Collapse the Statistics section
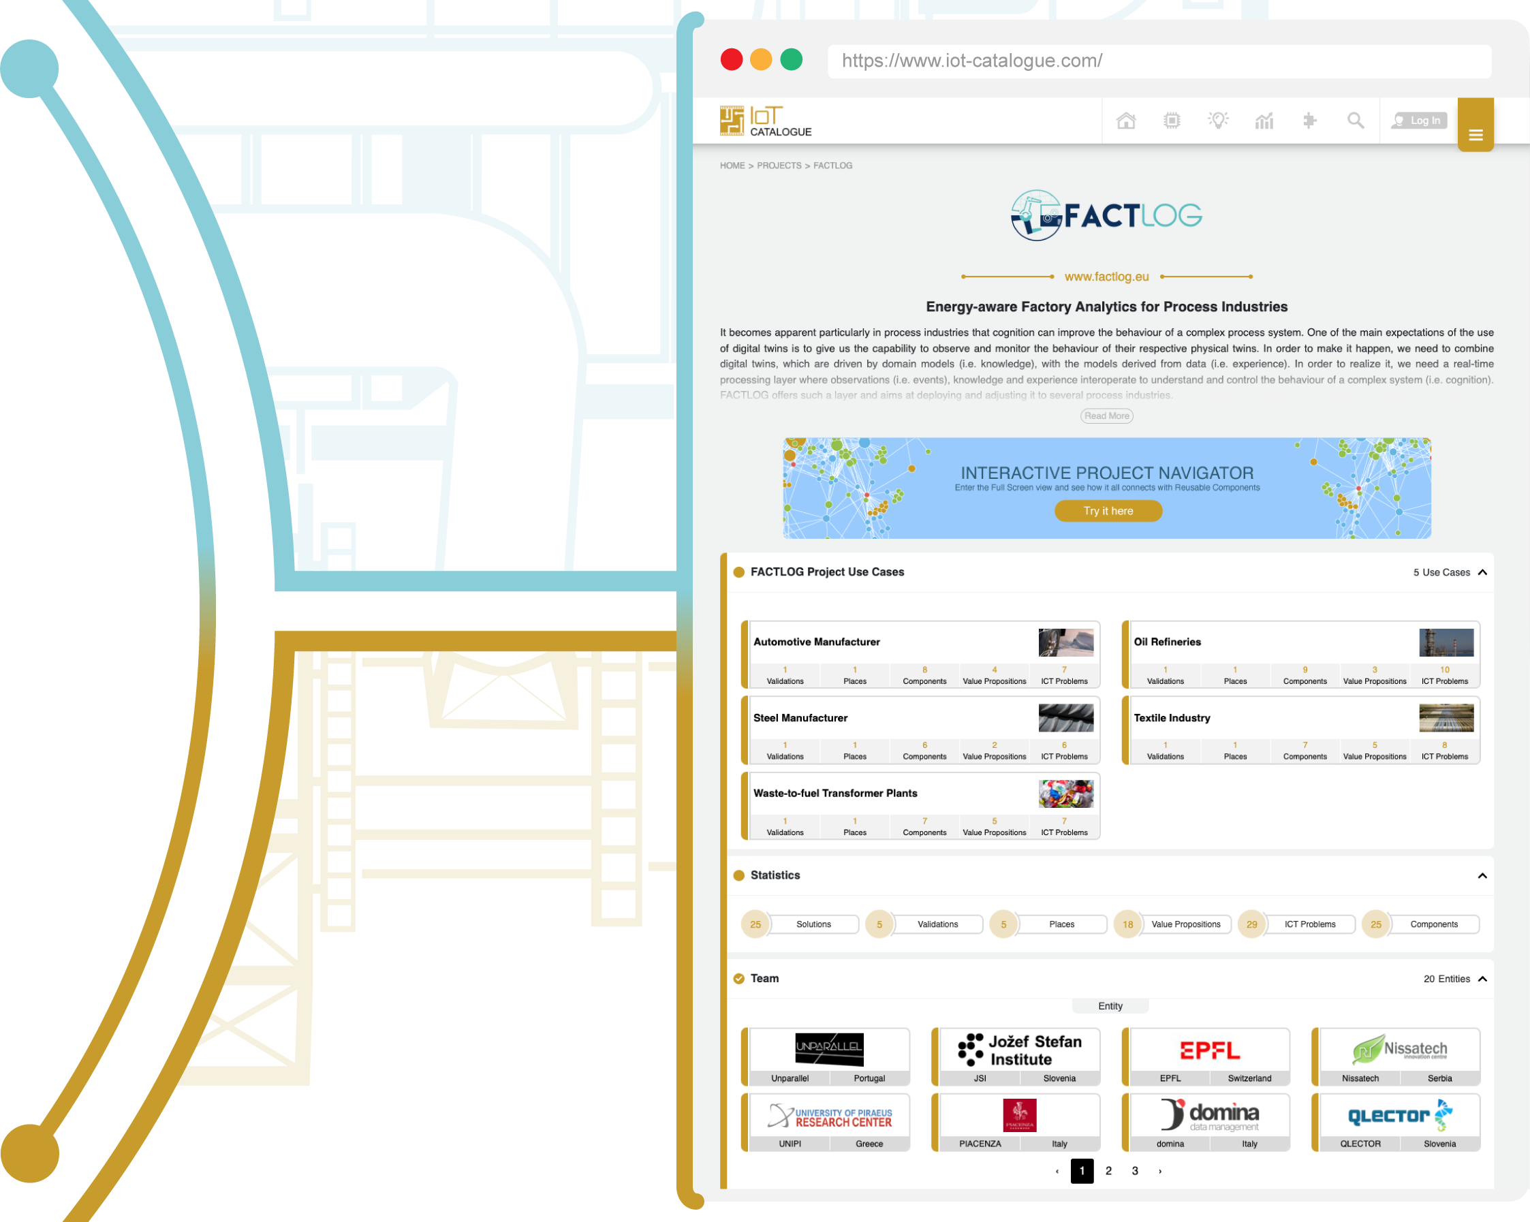Viewport: 1530px width, 1222px height. click(x=1482, y=876)
